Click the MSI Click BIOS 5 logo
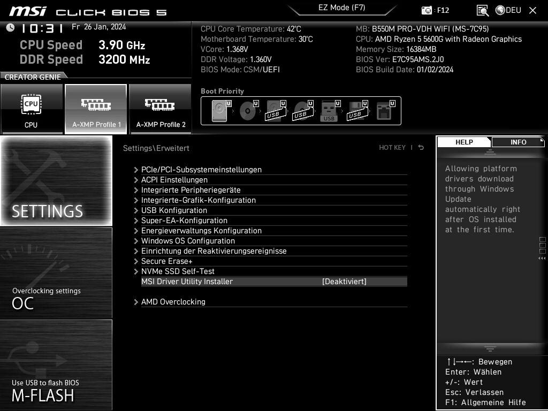The width and height of the screenshot is (548, 411). (x=88, y=12)
